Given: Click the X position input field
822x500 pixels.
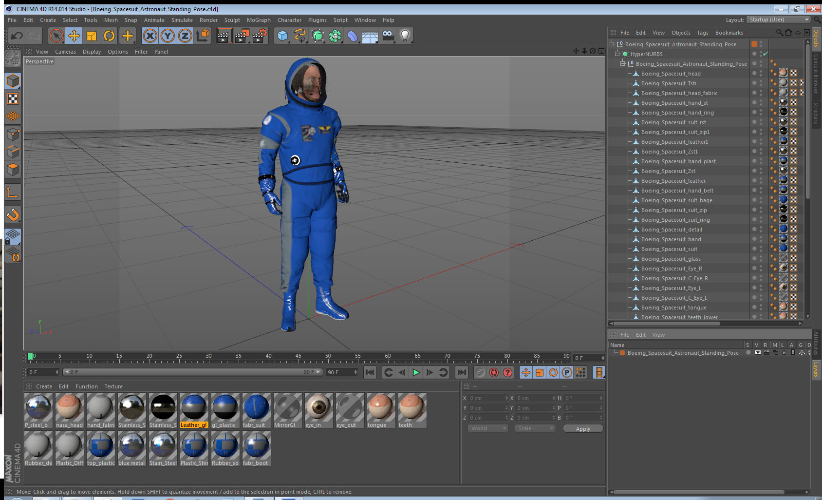Looking at the screenshot, I should (488, 398).
